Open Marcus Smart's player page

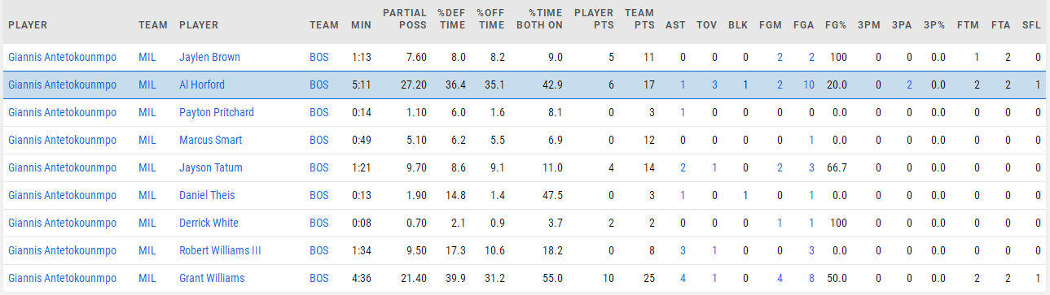click(x=210, y=141)
